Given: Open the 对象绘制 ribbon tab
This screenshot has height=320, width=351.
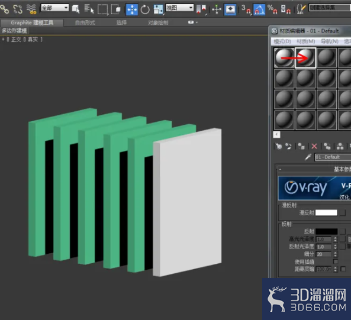Looking at the screenshot, I should click(158, 22).
